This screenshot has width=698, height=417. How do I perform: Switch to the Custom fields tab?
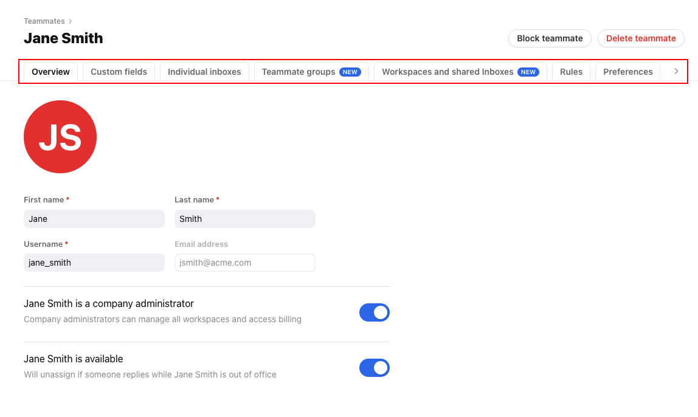click(x=118, y=72)
